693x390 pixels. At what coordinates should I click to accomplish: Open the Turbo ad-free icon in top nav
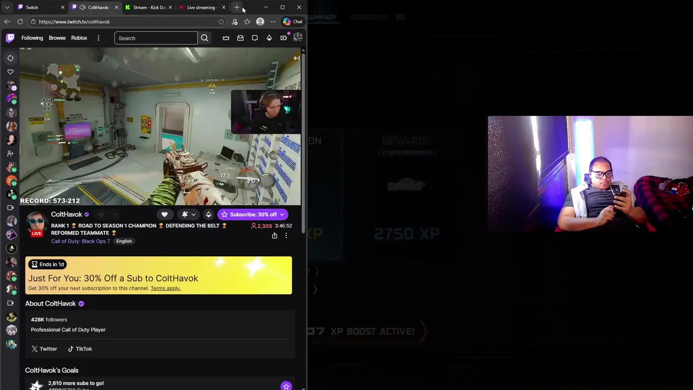[x=283, y=38]
